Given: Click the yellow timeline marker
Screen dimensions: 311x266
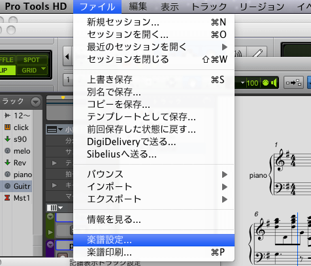Looking at the screenshot, I should tap(63, 97).
